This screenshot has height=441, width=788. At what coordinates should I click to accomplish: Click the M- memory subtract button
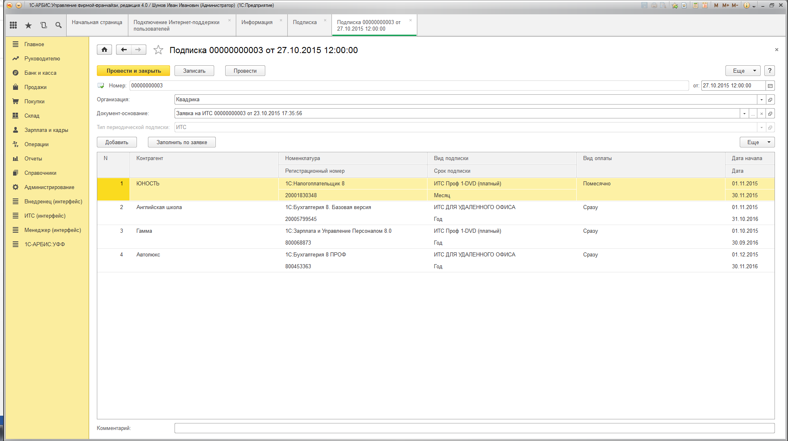[735, 5]
